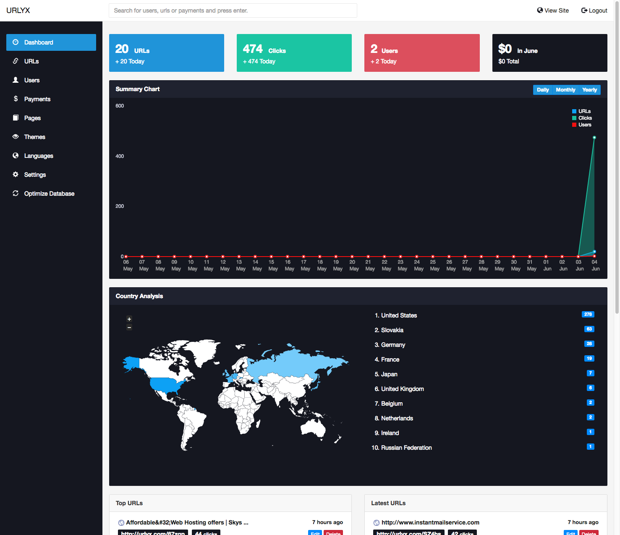Switch chart to Daily view
Image resolution: width=620 pixels, height=535 pixels.
tap(542, 90)
